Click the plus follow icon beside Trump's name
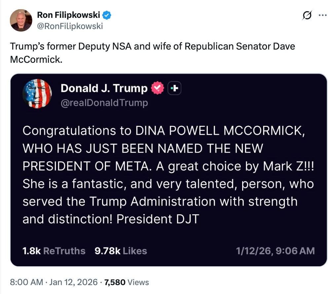333x294 pixels. (175, 88)
